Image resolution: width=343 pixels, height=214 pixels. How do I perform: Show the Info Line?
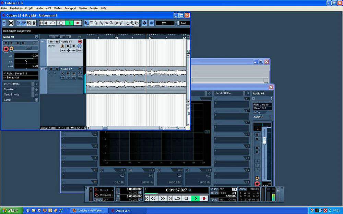coord(24,23)
